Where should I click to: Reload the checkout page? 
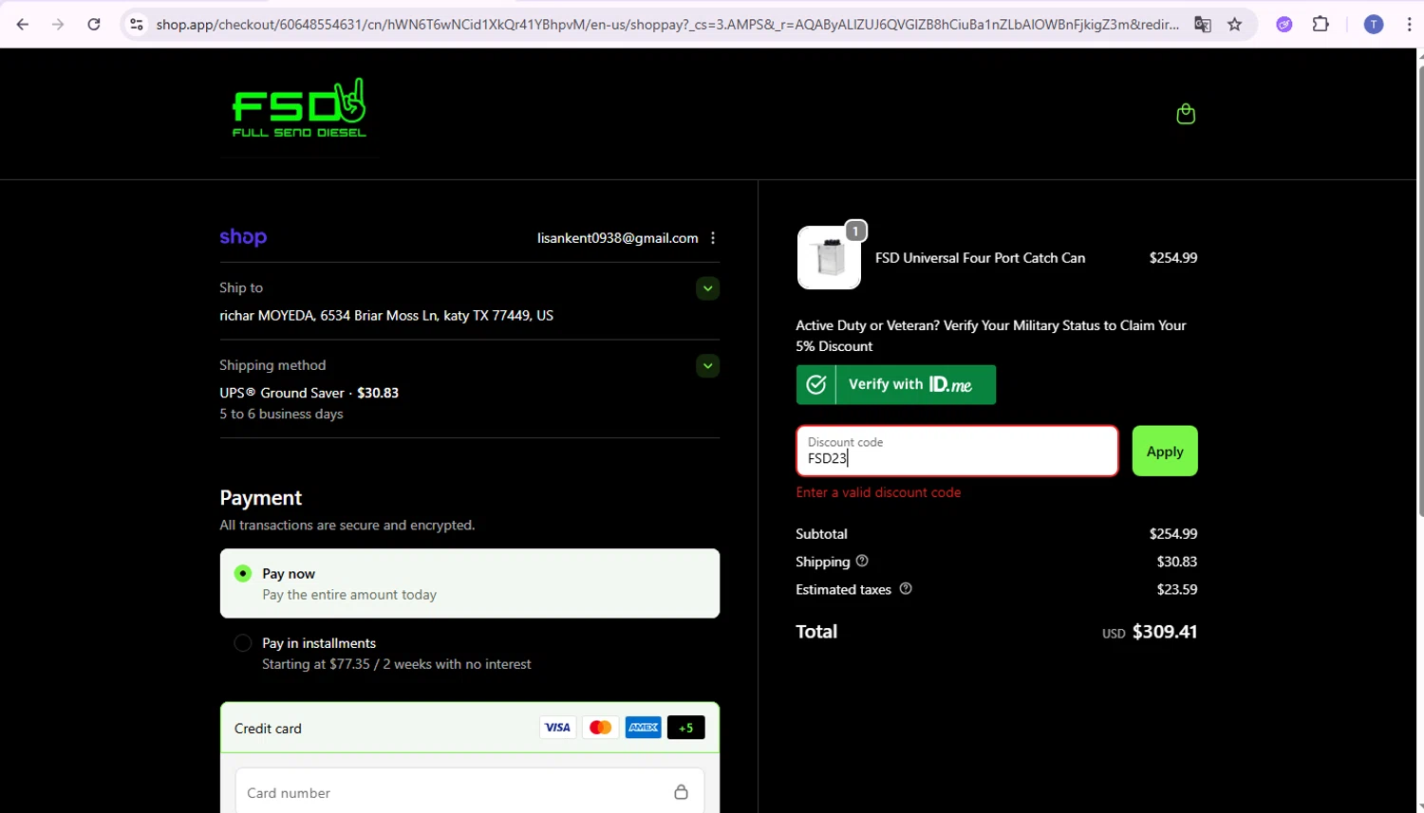point(93,25)
